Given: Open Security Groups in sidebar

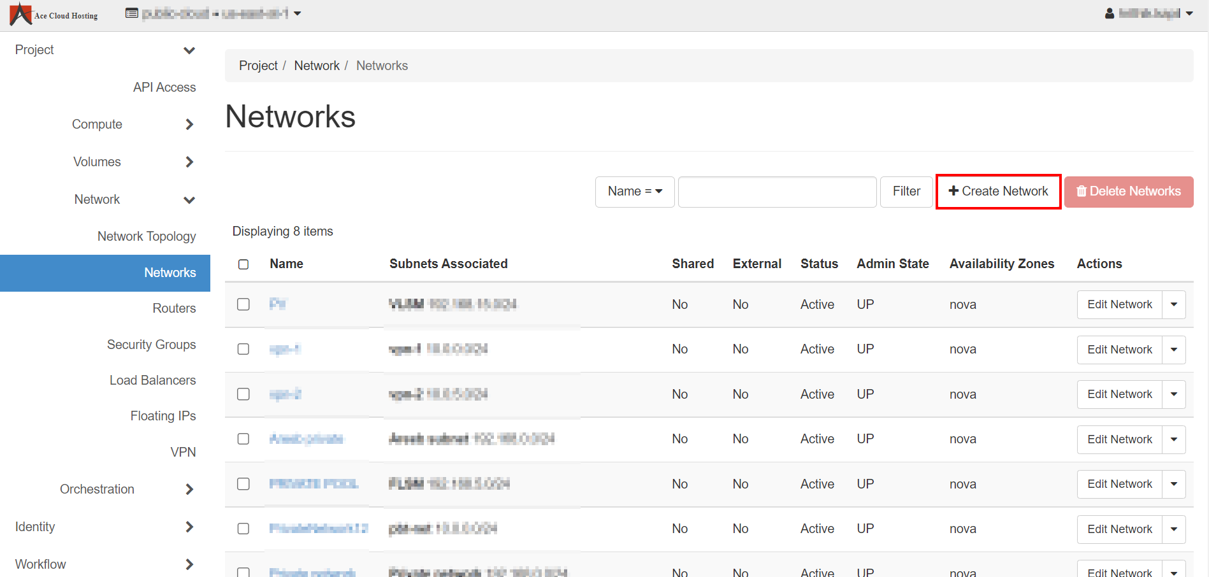Looking at the screenshot, I should (151, 345).
